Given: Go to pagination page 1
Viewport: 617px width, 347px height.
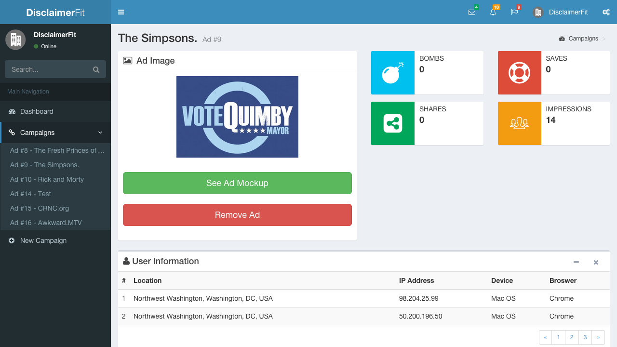Looking at the screenshot, I should tap(558, 337).
